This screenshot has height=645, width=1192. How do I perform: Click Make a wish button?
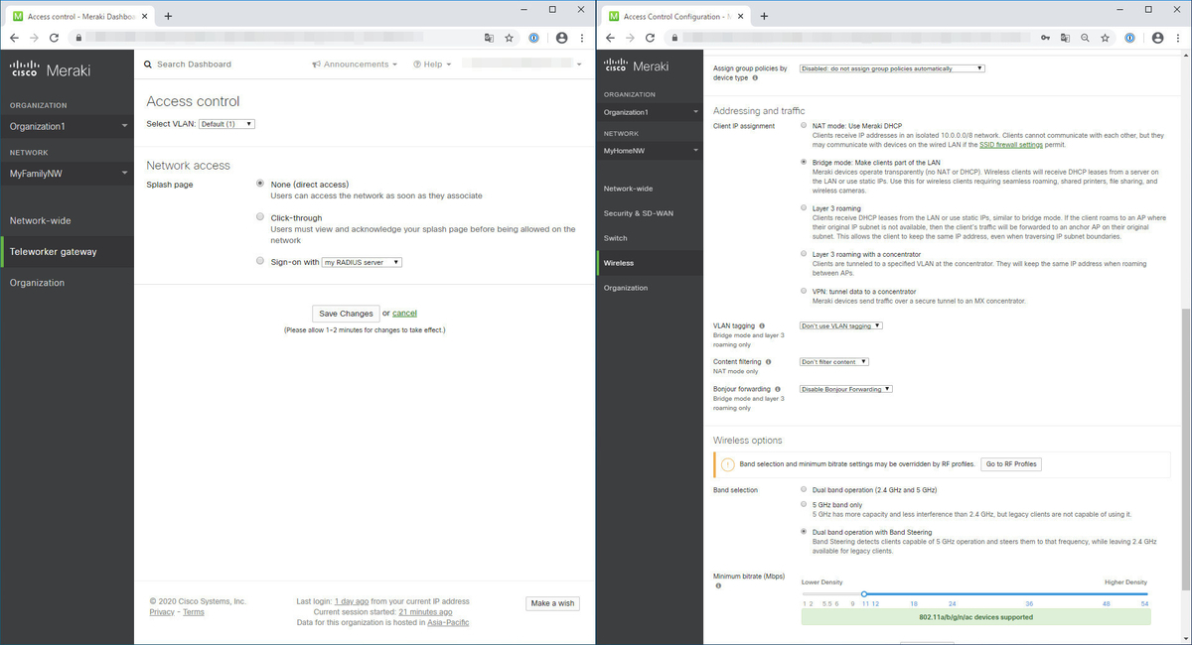[x=552, y=603]
